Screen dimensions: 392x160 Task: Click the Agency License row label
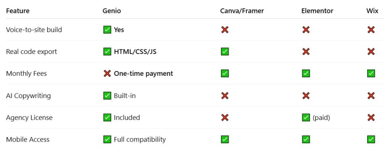(x=29, y=118)
